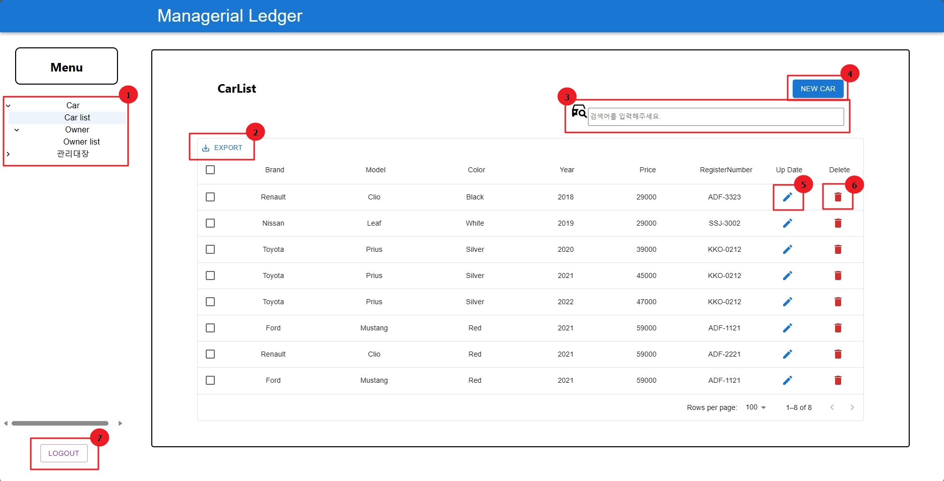Click the Nissan brand cell

[273, 224]
